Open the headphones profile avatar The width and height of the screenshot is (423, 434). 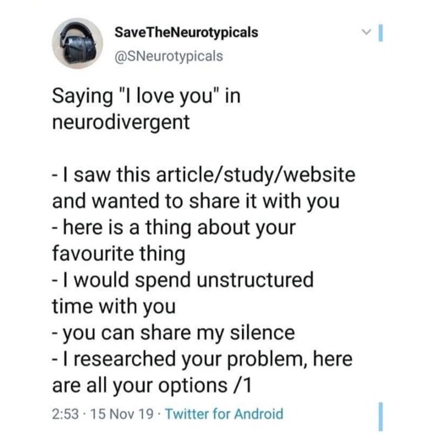coord(78,43)
